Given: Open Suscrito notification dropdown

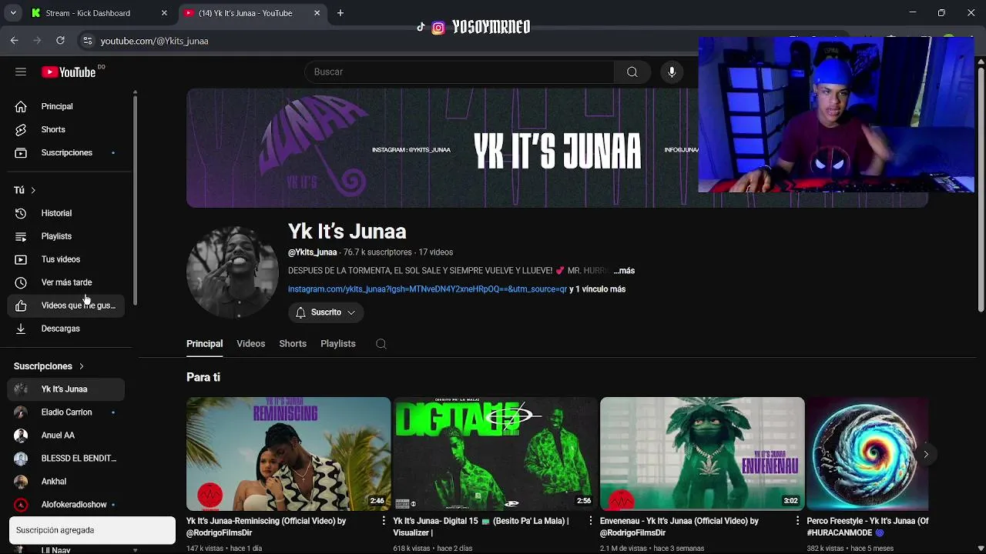Looking at the screenshot, I should point(325,312).
